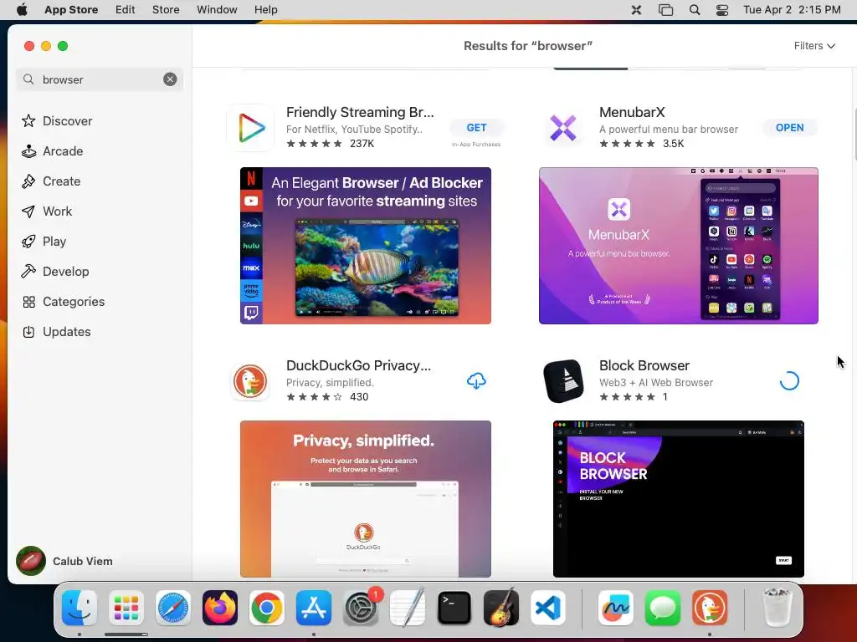Click App Store icon in Dock

(314, 609)
